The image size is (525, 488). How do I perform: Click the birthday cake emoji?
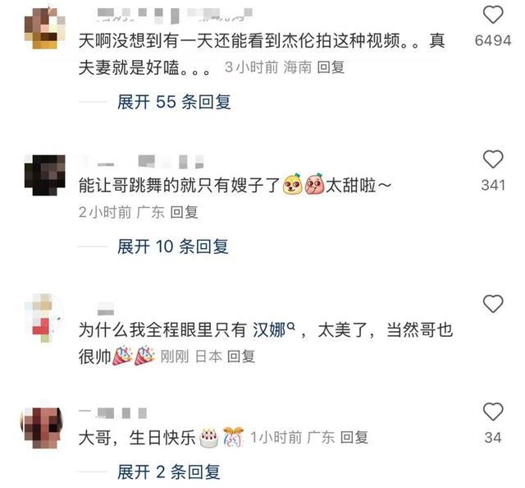[209, 438]
